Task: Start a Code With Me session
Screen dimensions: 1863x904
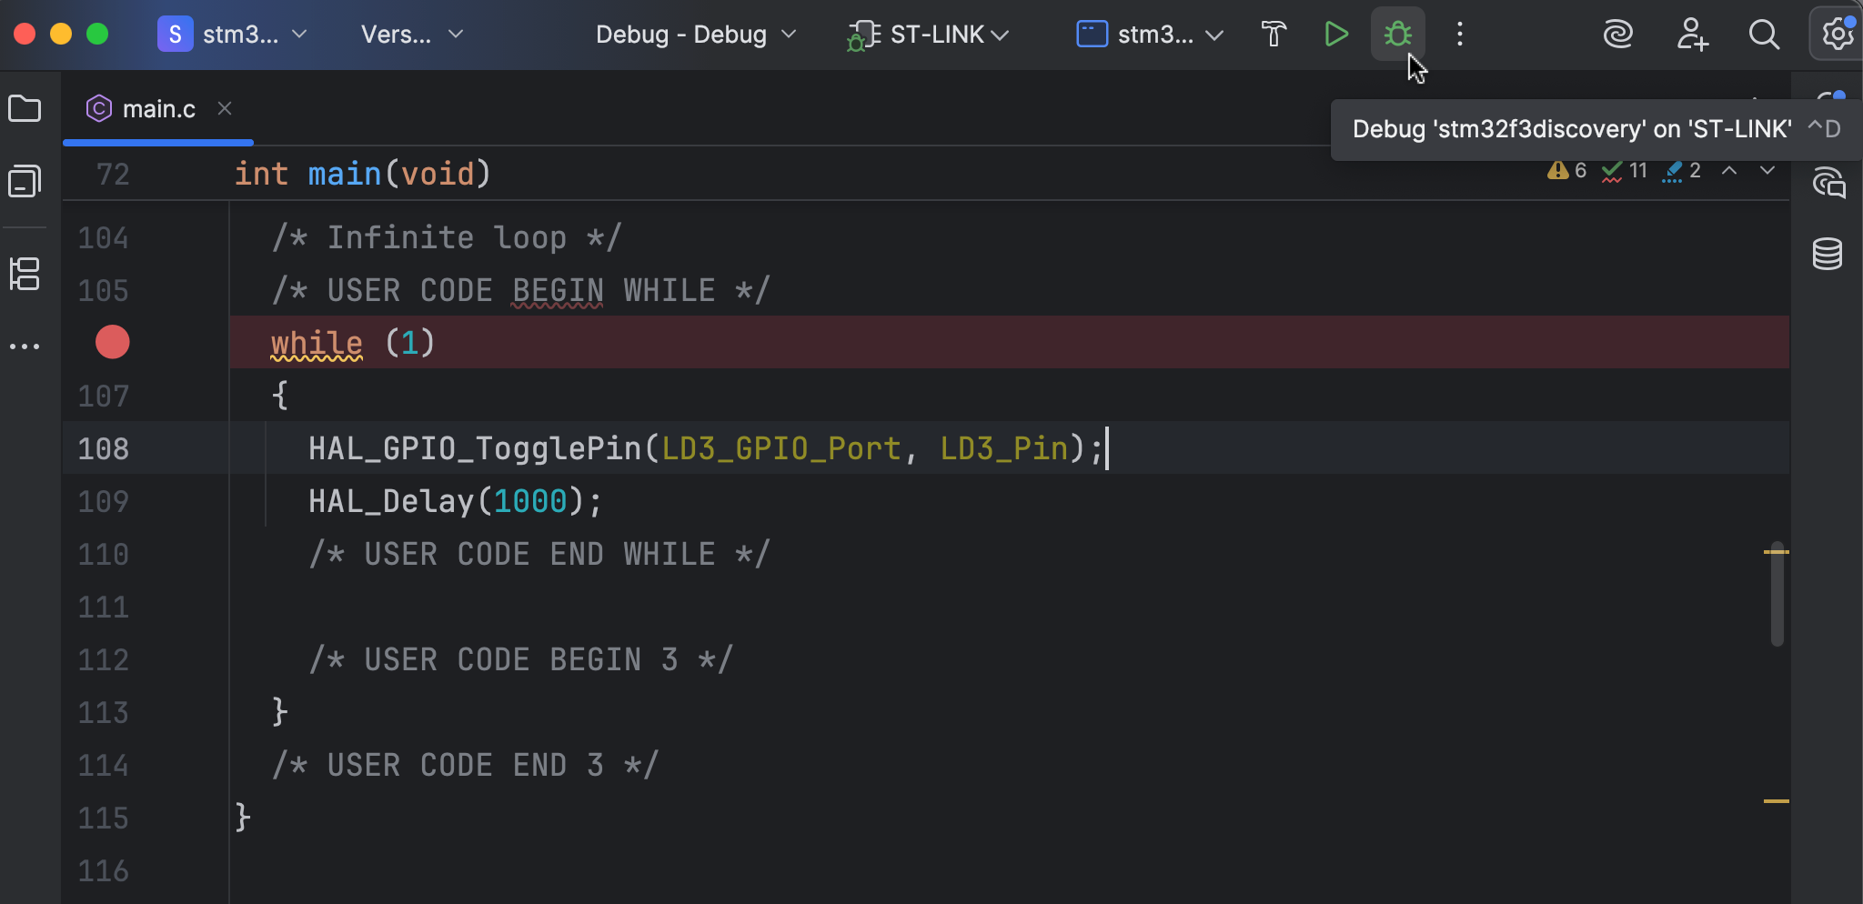Action: click(x=1691, y=35)
